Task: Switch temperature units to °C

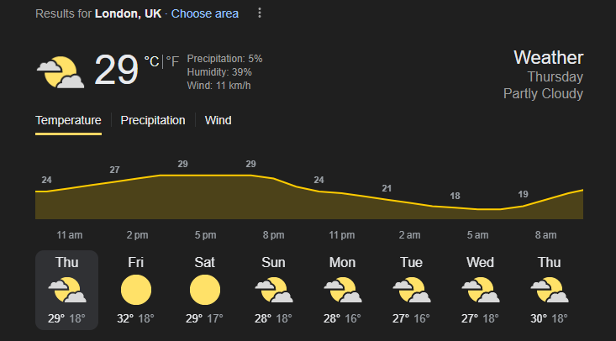Action: point(151,61)
